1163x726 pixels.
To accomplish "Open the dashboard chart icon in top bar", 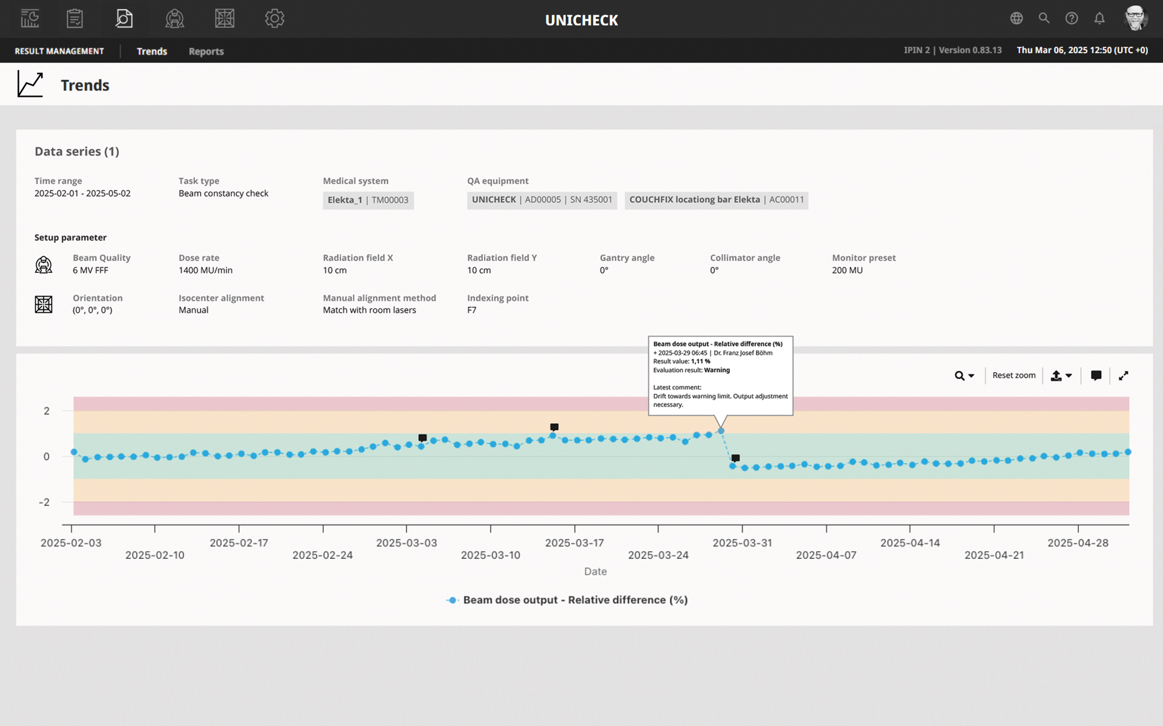I will pyautogui.click(x=30, y=19).
